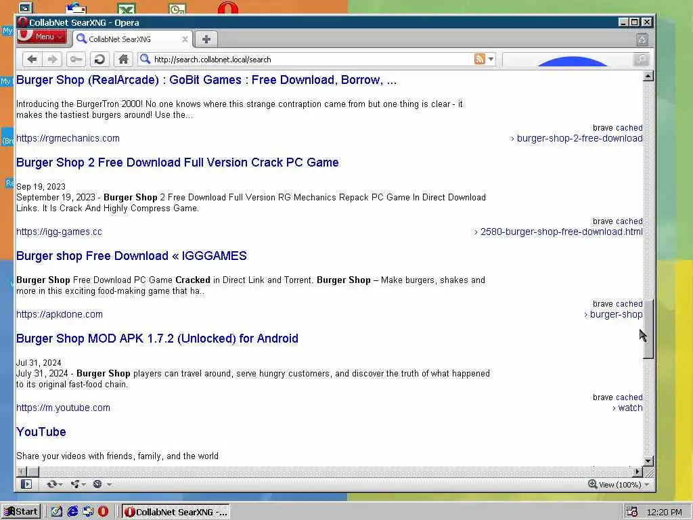Open Opera Turbo status icon
The width and height of the screenshot is (693, 520).
click(97, 484)
